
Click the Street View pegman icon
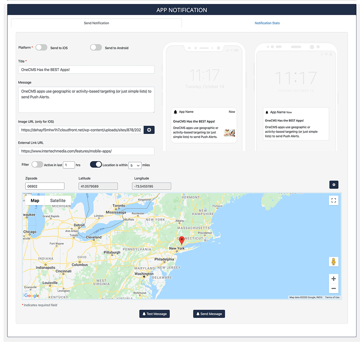[x=334, y=262]
